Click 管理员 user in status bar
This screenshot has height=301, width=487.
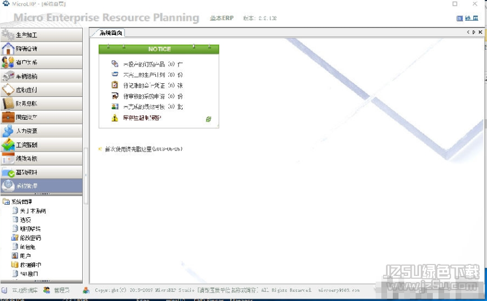62,290
